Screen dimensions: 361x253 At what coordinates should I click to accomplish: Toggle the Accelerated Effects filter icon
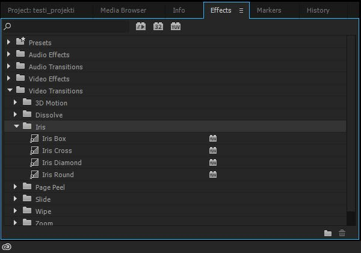[141, 27]
